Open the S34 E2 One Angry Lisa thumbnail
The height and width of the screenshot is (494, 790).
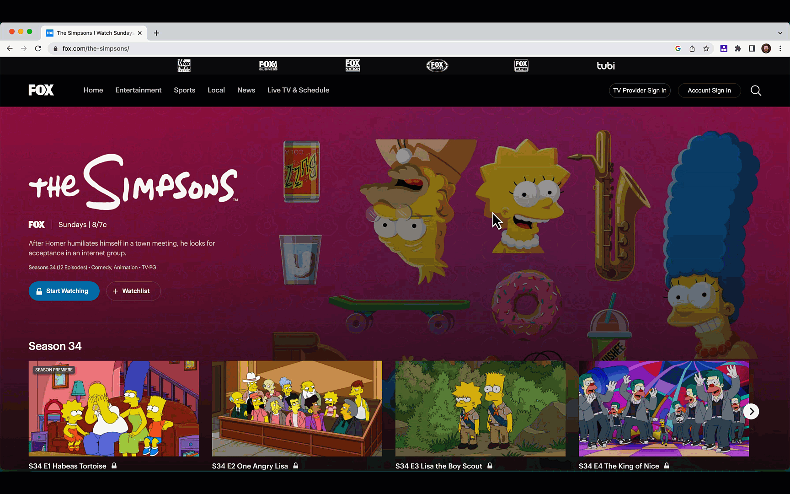point(297,408)
